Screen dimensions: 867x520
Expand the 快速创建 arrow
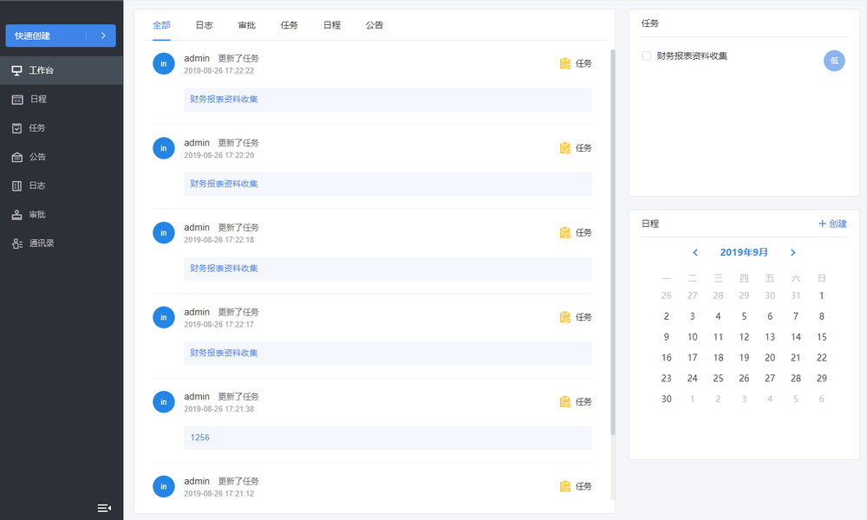pos(103,36)
